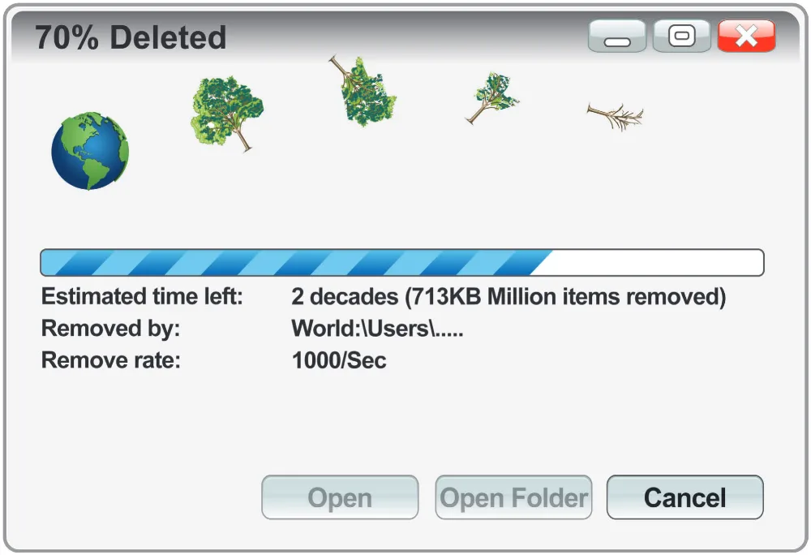Maximize the deletion dialog window
This screenshot has width=811, height=555.
pyautogui.click(x=682, y=37)
